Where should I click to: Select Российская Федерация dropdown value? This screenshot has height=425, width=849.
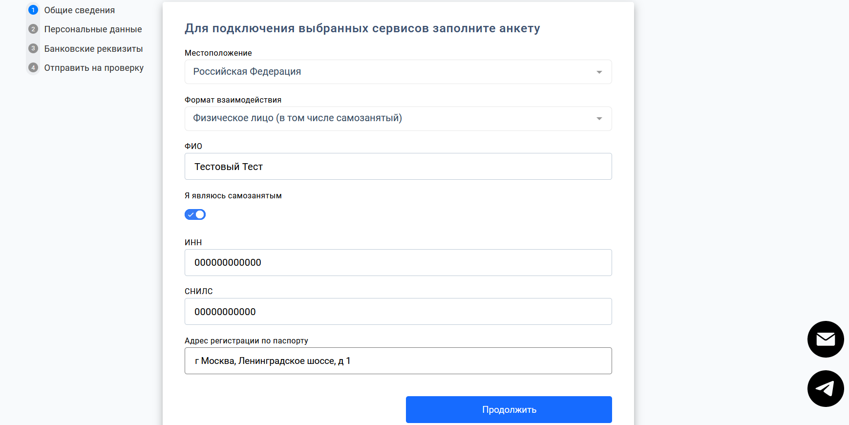pyautogui.click(x=398, y=72)
